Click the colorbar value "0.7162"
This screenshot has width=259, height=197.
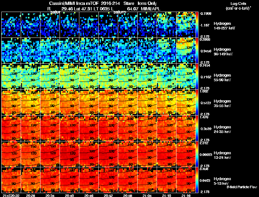[206, 77]
